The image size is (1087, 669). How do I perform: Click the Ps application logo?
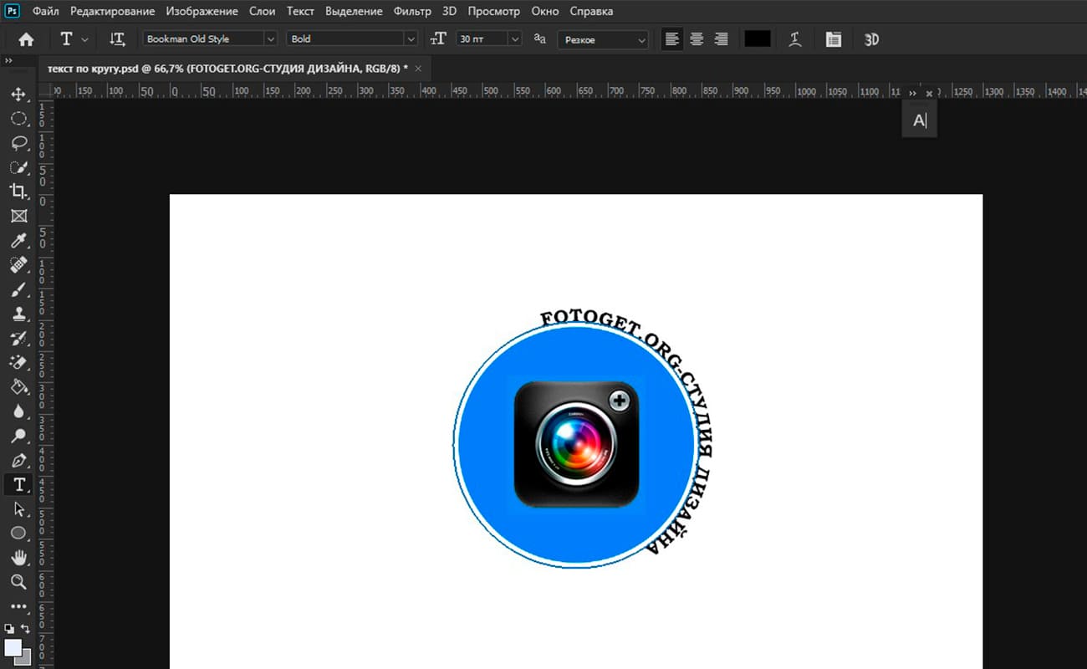point(13,11)
